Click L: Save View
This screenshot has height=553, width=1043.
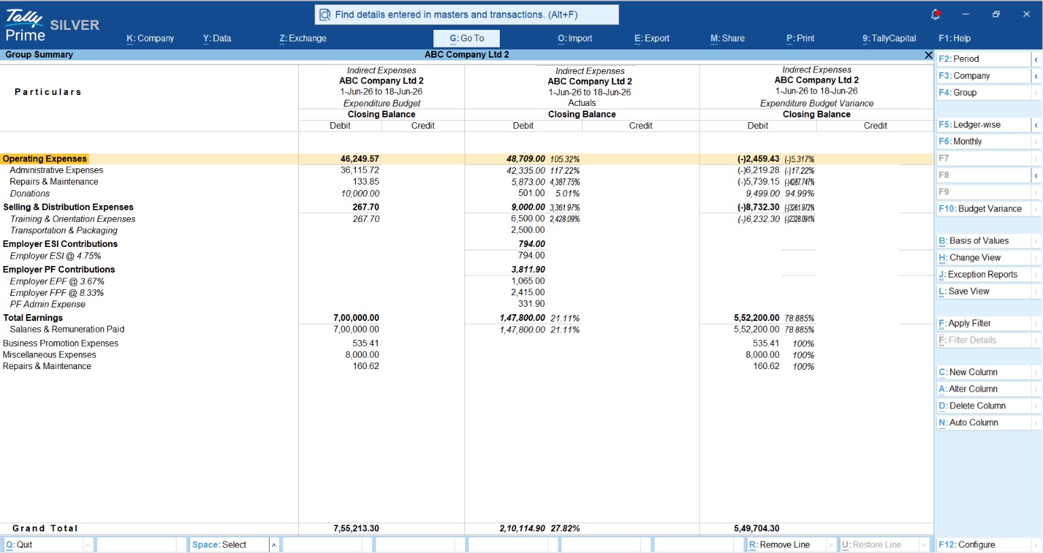[x=983, y=292]
